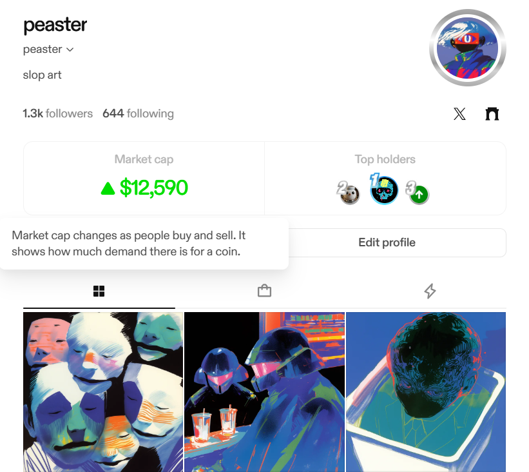Open the masked faces artwork thumbnail
Screen dimensions: 529x472
point(103,392)
